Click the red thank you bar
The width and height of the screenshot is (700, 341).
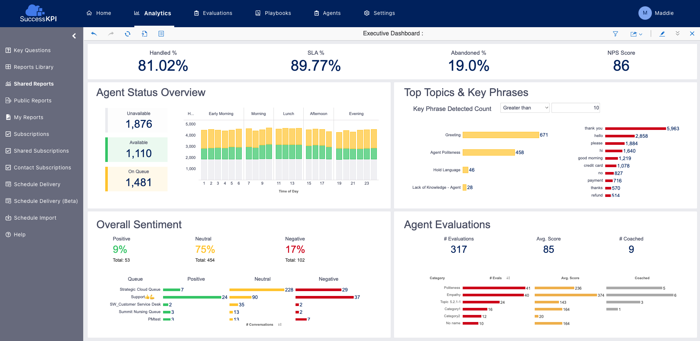(635, 129)
